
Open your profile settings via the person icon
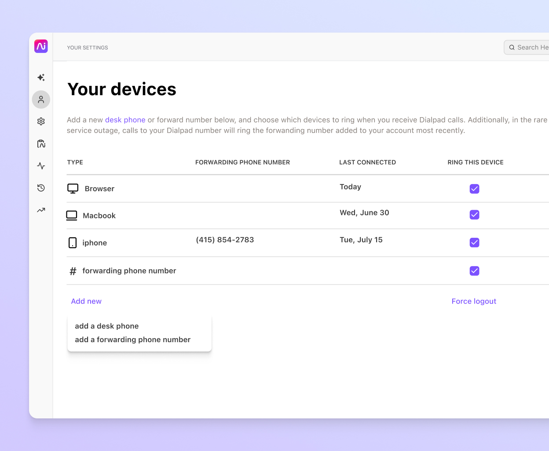point(41,100)
